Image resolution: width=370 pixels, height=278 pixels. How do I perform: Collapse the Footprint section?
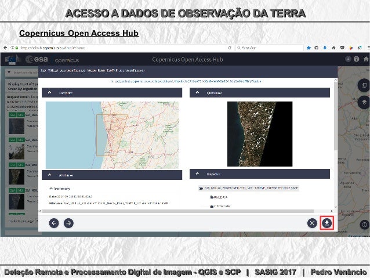point(49,93)
